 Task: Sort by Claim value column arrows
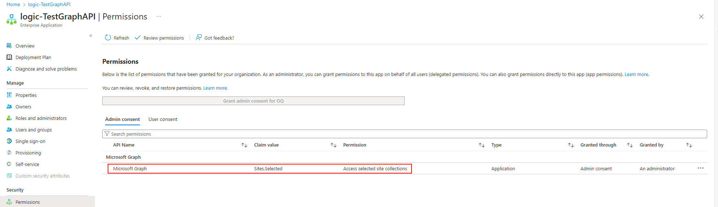pyautogui.click(x=334, y=145)
